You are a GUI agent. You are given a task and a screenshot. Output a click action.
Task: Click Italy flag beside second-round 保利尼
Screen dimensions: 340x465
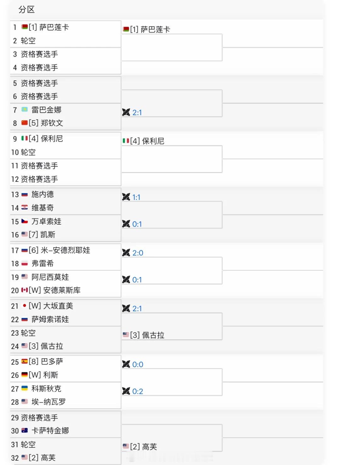pos(126,141)
